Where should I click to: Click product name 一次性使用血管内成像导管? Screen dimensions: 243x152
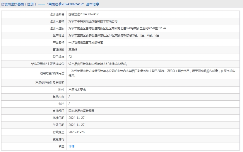click(x=85, y=42)
